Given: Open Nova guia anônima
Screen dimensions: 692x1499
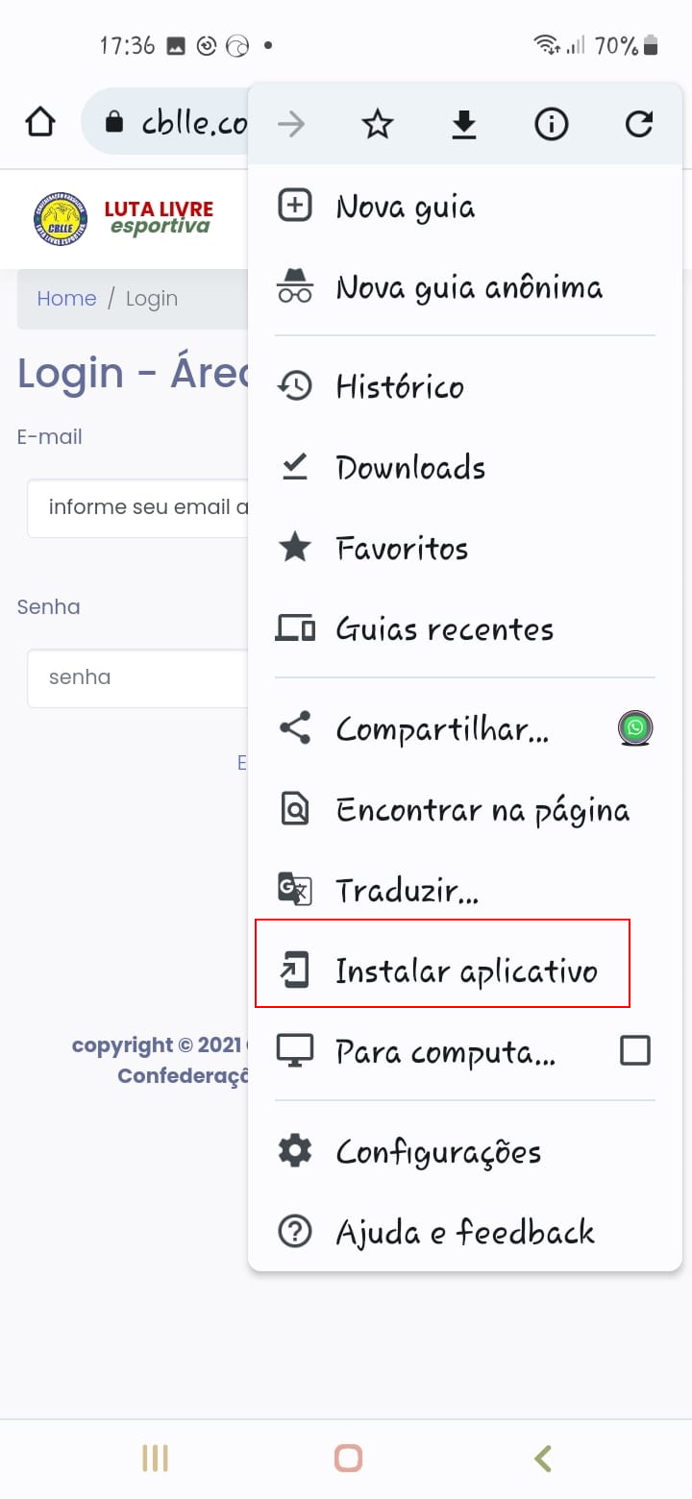Looking at the screenshot, I should 468,287.
